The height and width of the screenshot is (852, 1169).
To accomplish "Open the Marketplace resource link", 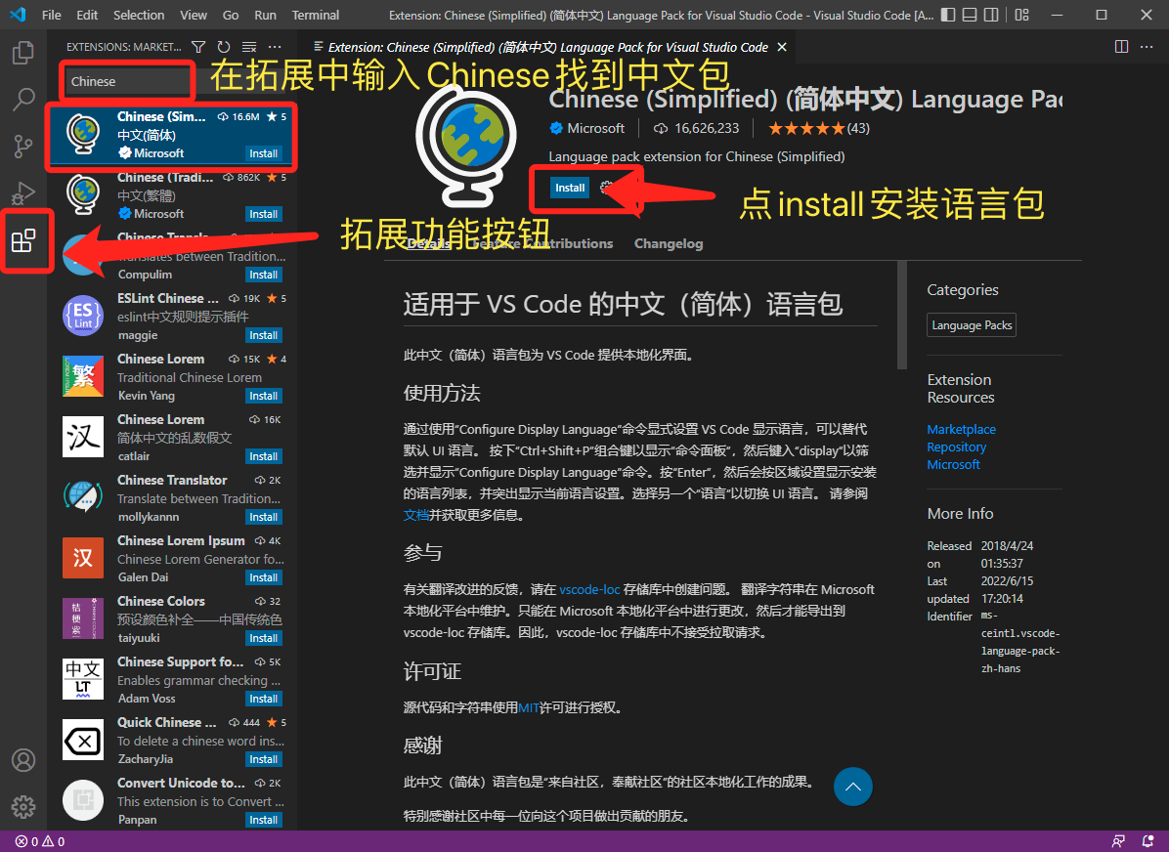I will [x=961, y=429].
